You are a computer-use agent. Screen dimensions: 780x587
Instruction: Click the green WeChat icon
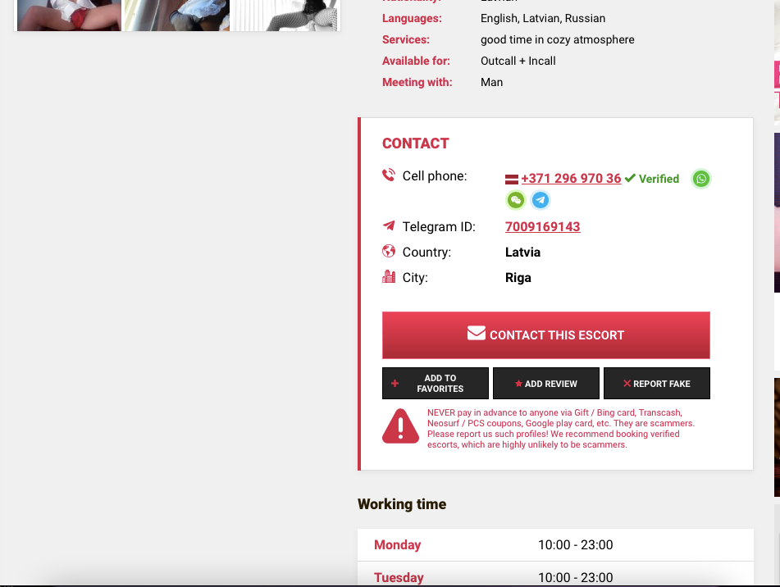(515, 200)
